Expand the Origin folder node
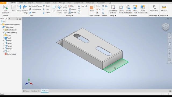172x97 pixels. coord(3,35)
